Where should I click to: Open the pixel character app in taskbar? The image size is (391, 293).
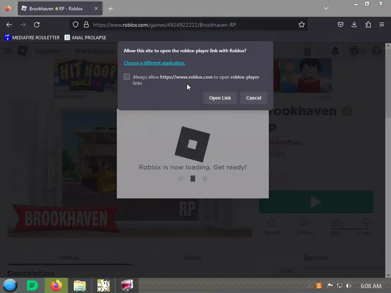[x=103, y=285]
